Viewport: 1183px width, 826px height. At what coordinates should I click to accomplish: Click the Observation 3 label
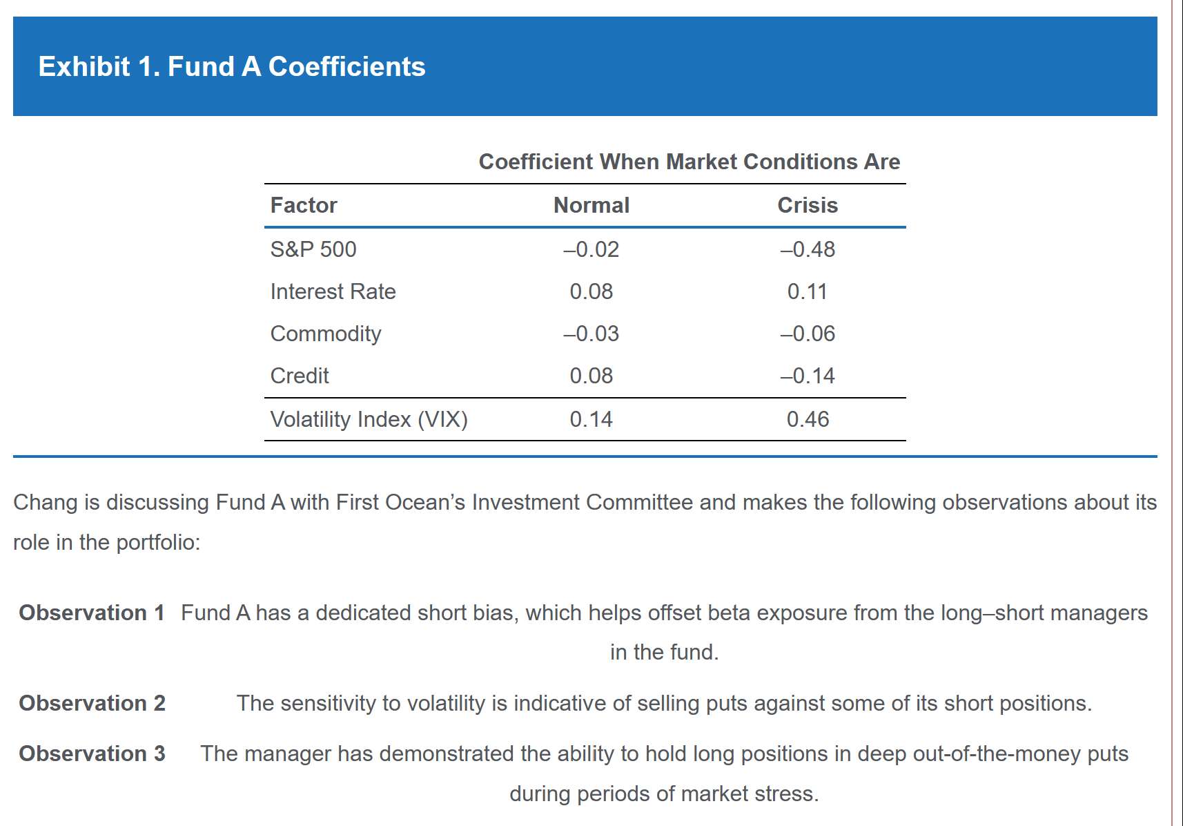tap(92, 753)
